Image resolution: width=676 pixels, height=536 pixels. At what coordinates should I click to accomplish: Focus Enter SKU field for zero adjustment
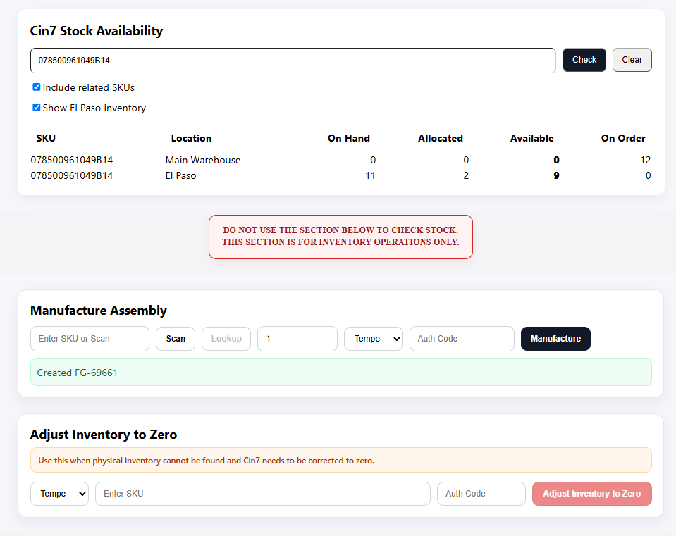tap(263, 494)
